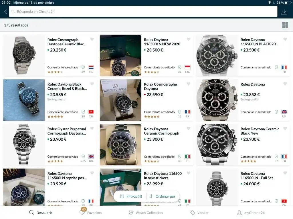Image resolution: width=293 pixels, height=219 pixels.
Task: Open the blue-background Daytona photo at 23.585 €
Action: 24,100
